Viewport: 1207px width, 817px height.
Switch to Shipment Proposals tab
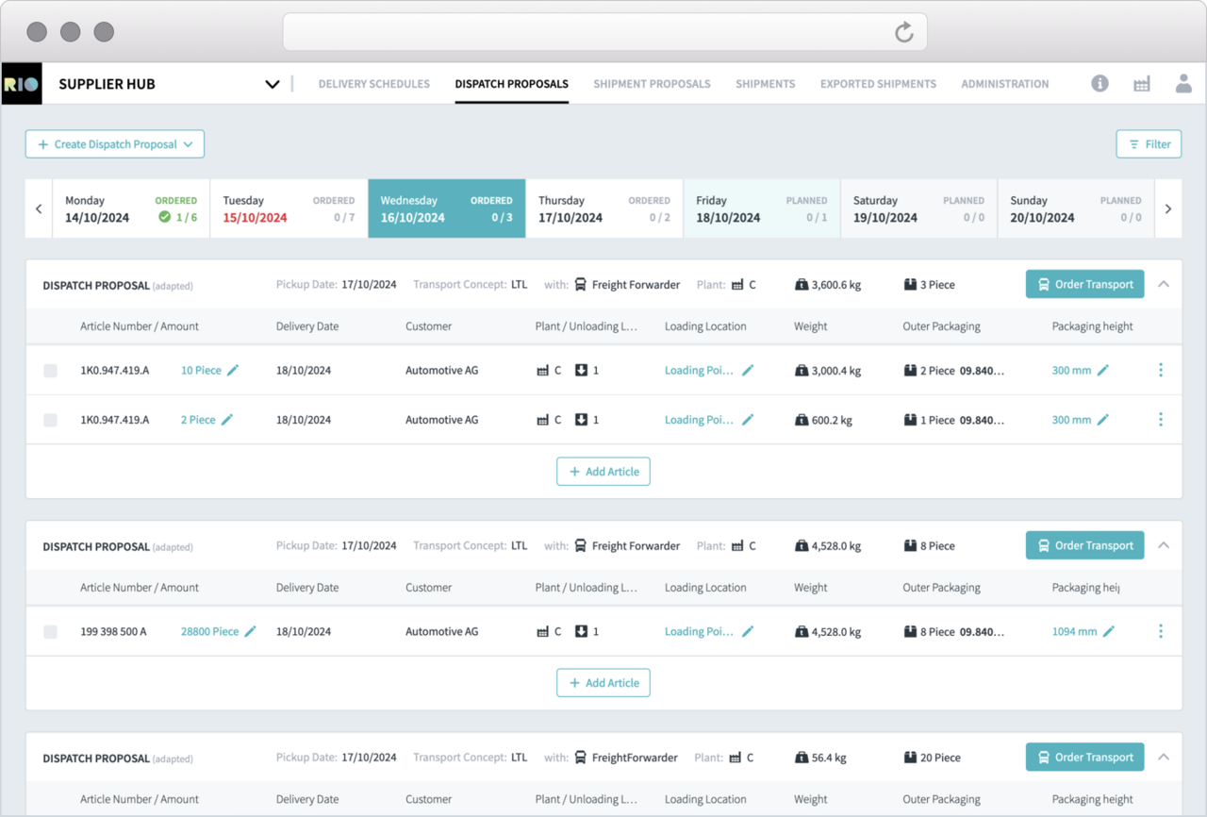652,84
